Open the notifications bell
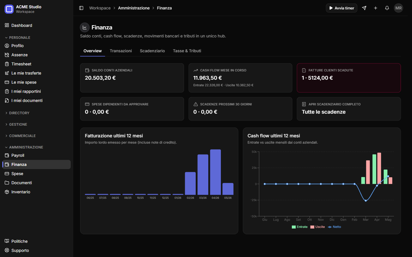Viewport: 412px width, 257px height. pos(387,8)
